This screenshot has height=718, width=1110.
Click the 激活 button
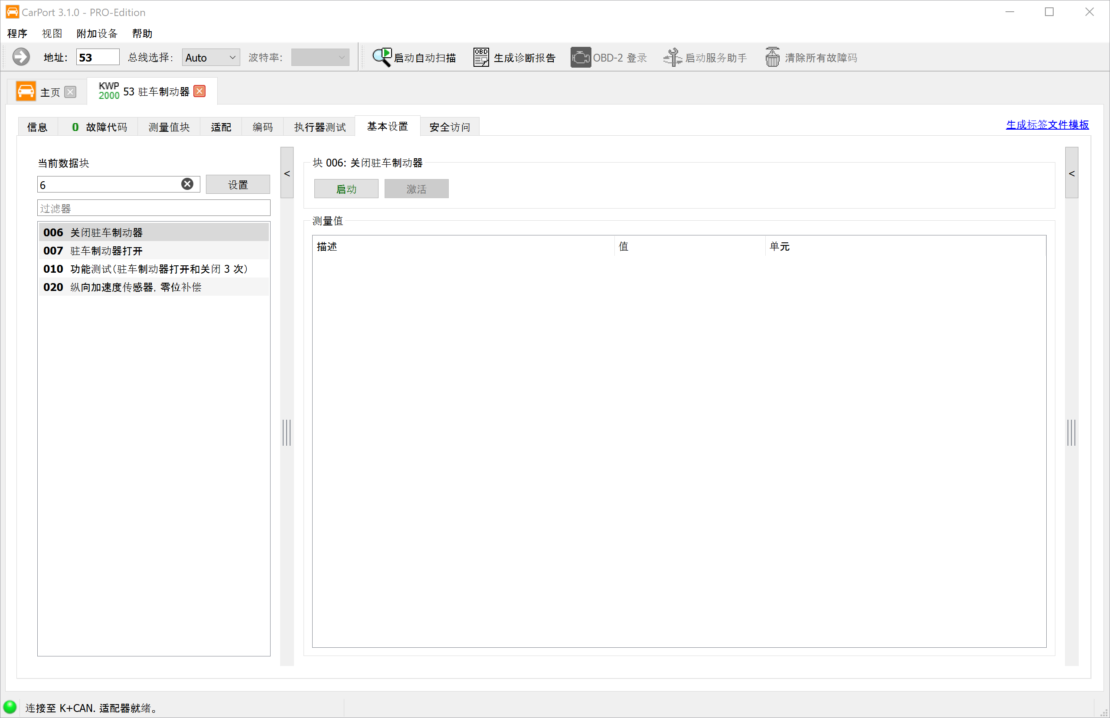[416, 189]
